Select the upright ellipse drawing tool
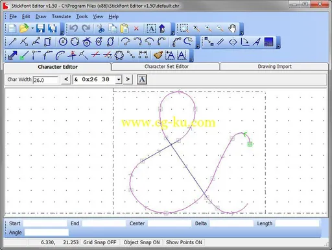This screenshot has height=250, width=332. pyautogui.click(x=99, y=42)
